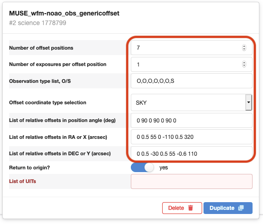Click the Duplicate button

(x=228, y=208)
